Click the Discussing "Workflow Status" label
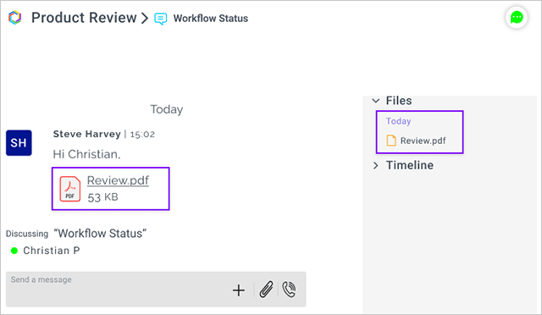542x315 pixels. click(x=76, y=234)
